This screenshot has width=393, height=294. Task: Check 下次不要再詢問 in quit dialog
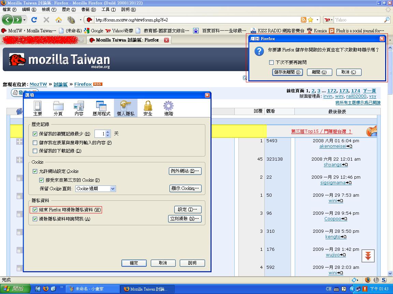tap(272, 62)
